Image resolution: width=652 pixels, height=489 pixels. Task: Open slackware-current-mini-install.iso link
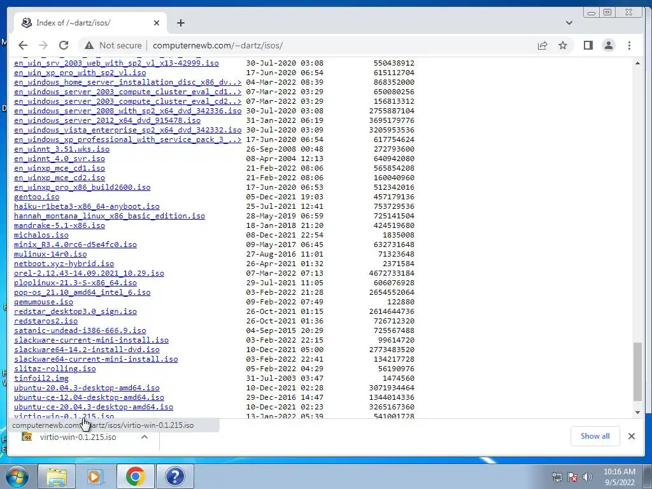coord(91,340)
